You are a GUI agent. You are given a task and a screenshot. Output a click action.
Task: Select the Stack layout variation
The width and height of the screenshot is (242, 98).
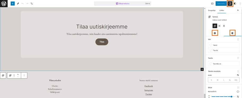tap(224, 26)
